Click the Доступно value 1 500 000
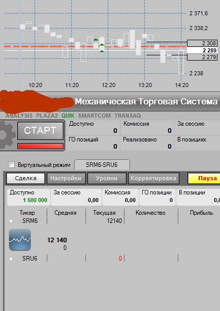Viewport: 220px width, 311px height. click(x=35, y=200)
